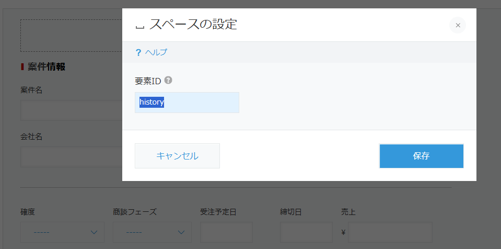The image size is (501, 249).
Task: Click the 要素ID input containing history
Action: (x=187, y=103)
